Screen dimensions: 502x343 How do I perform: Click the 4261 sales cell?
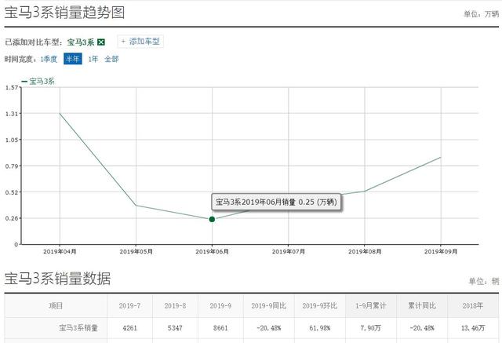click(129, 328)
